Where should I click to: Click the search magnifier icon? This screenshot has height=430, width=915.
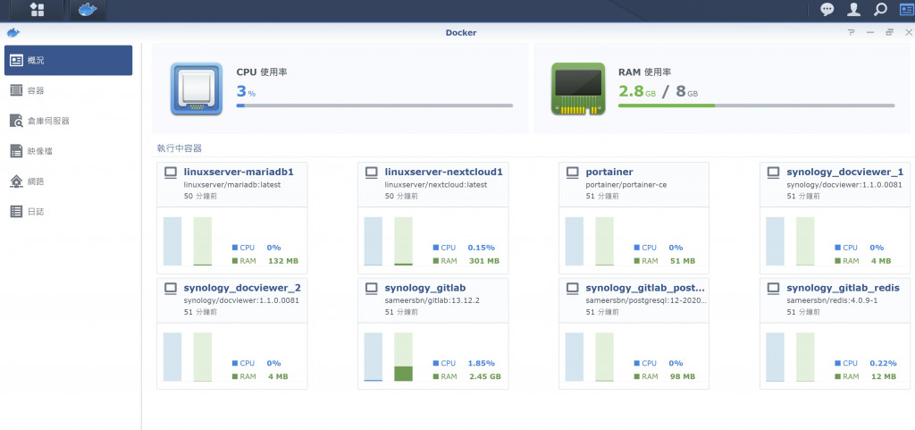point(880,9)
